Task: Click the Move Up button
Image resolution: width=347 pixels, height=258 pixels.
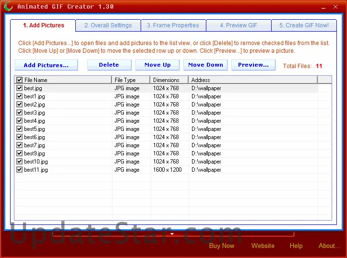Action: tap(157, 65)
